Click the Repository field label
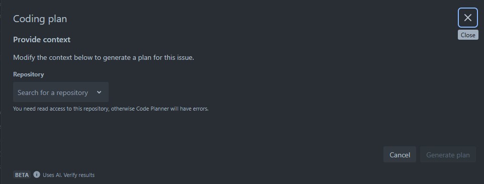This screenshot has height=184, width=484. point(28,74)
